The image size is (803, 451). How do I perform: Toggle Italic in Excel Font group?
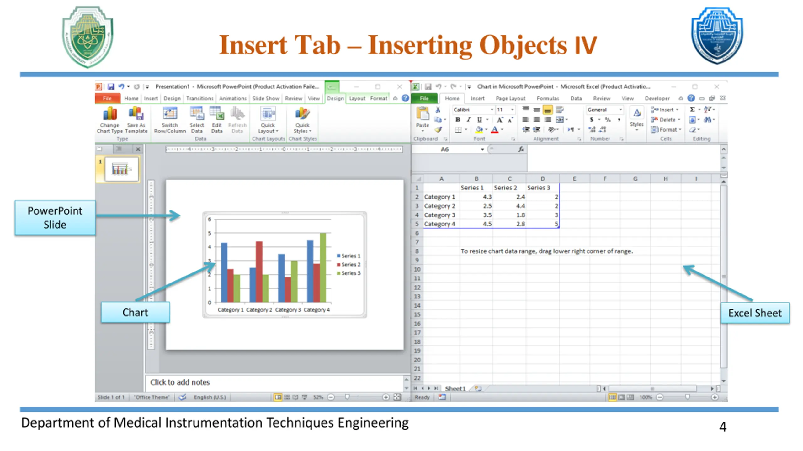click(x=468, y=120)
